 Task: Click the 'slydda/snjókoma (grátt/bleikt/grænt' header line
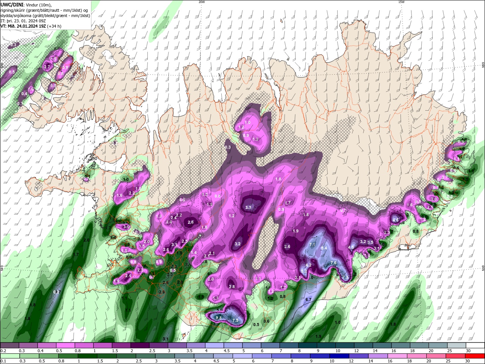(x=45, y=15)
